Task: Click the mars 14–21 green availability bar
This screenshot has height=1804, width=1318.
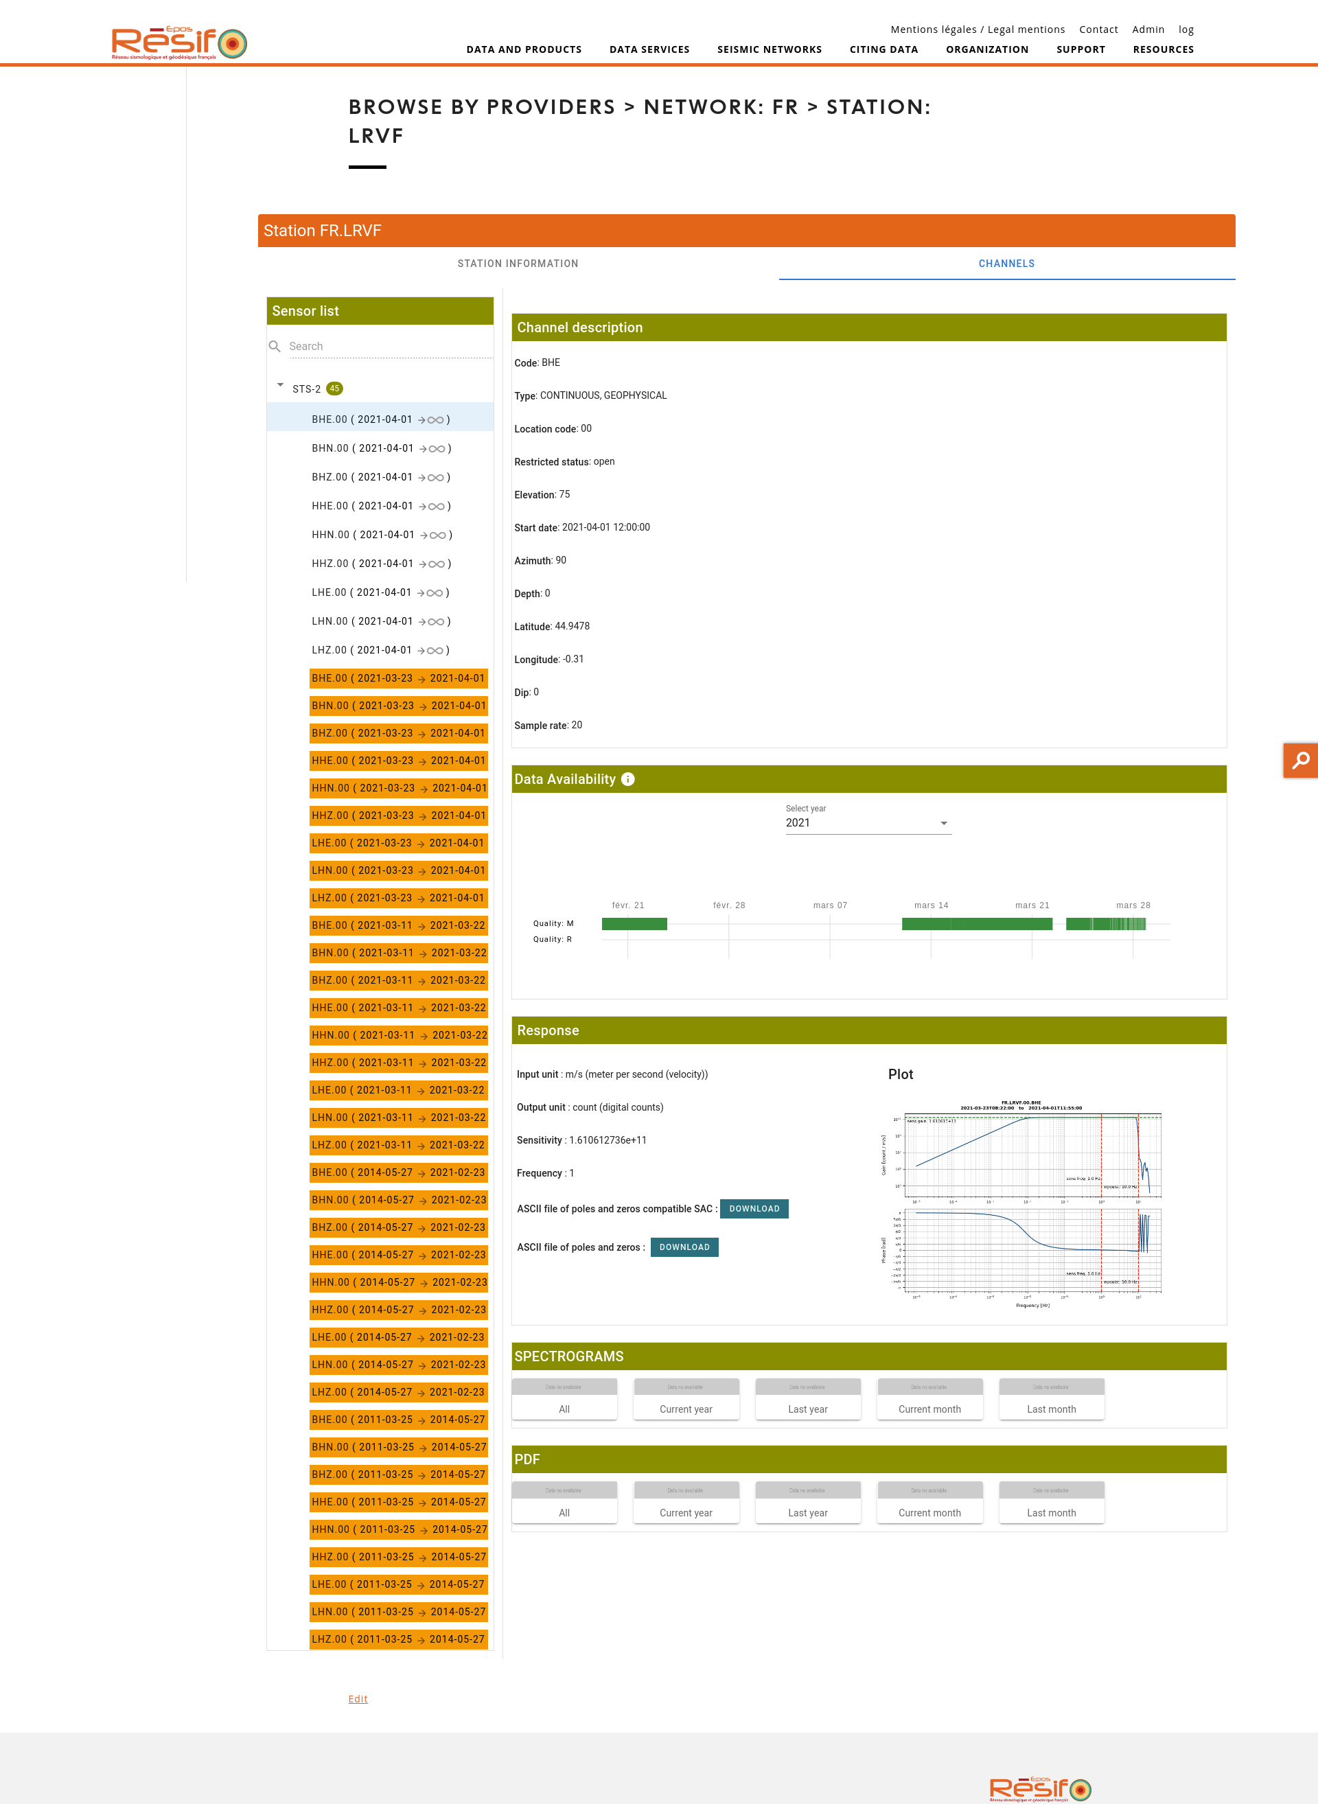Action: [977, 924]
